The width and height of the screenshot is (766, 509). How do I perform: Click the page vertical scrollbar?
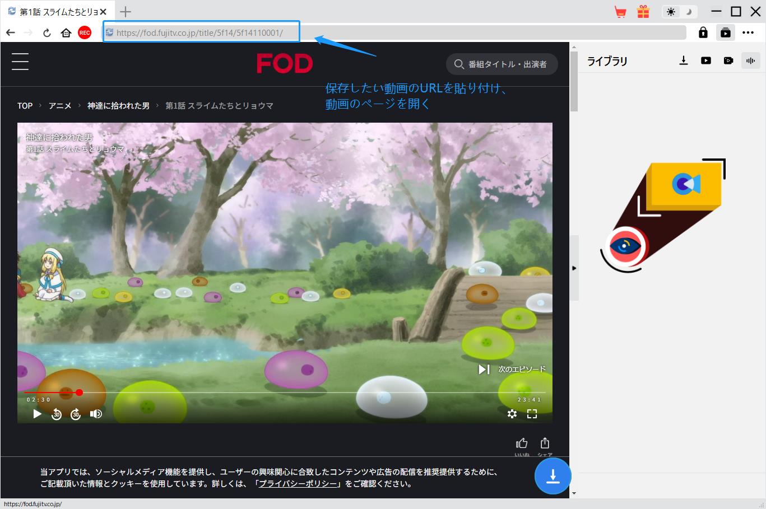pos(573,82)
